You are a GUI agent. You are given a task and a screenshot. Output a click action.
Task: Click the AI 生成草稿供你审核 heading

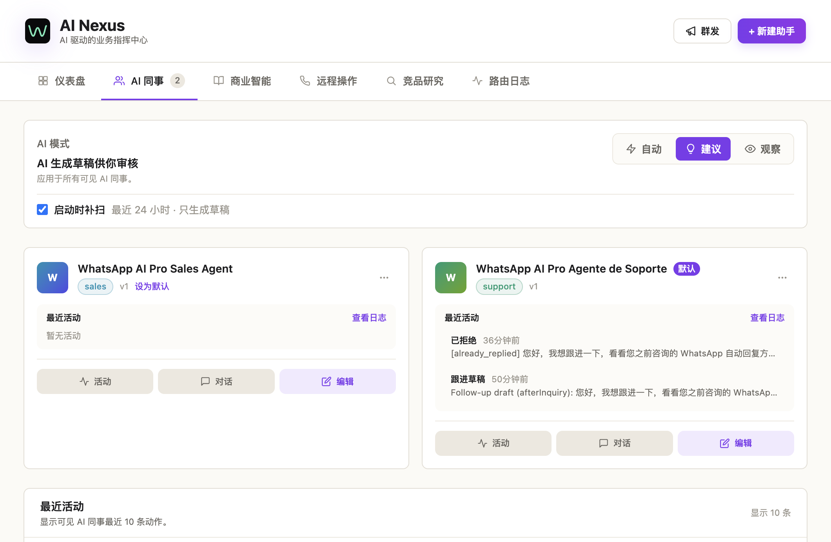point(88,163)
